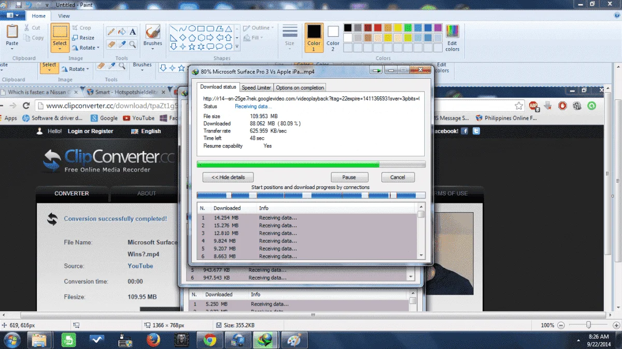
Task: Open Edit colors dialog
Action: tap(452, 38)
